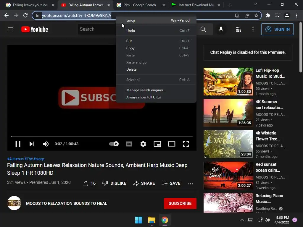
Task: Skip to next video in player
Action: coord(32,144)
